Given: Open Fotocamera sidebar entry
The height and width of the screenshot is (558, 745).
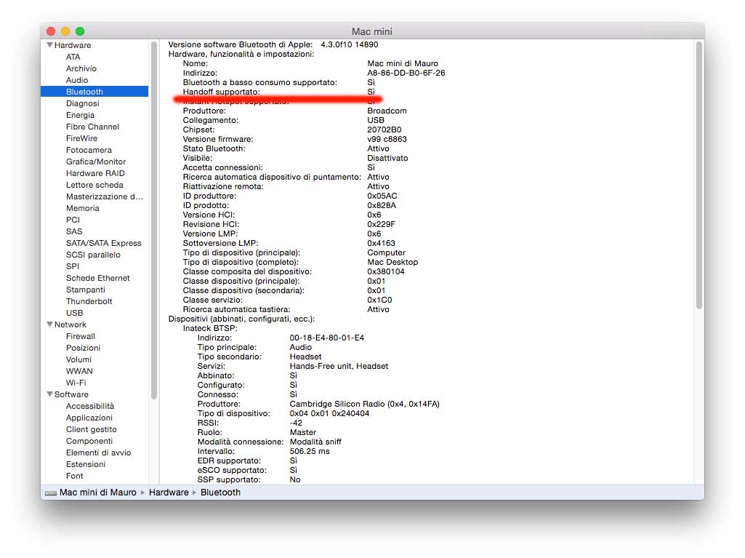Looking at the screenshot, I should [x=89, y=150].
